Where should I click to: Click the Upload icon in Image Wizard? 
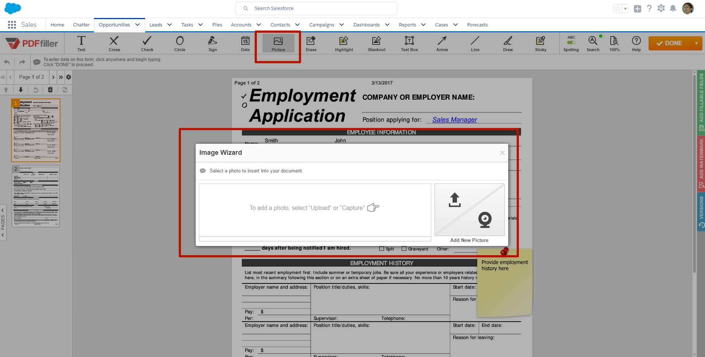pyautogui.click(x=454, y=200)
